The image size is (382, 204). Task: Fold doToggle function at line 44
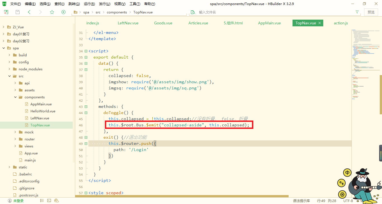pos(86,113)
